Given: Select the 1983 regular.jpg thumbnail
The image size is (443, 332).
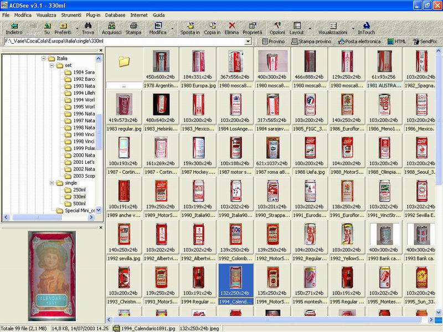Looking at the screenshot, I should tap(124, 111).
